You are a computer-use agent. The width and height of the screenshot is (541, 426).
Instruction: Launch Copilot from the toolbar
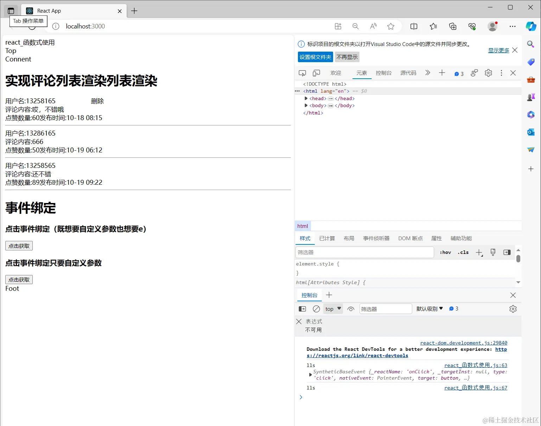(531, 26)
